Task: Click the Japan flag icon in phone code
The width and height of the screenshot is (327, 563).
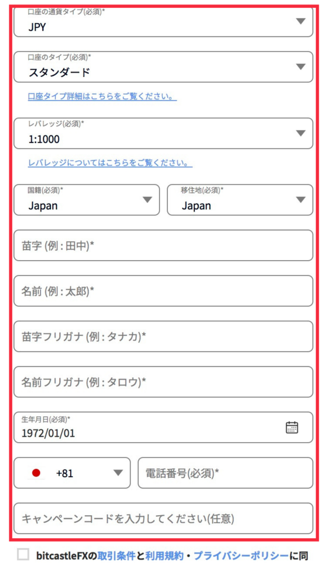Action: coord(36,473)
